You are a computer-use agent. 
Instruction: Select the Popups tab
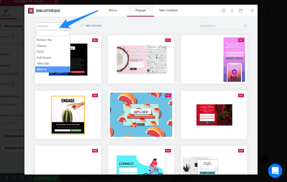[x=141, y=10]
